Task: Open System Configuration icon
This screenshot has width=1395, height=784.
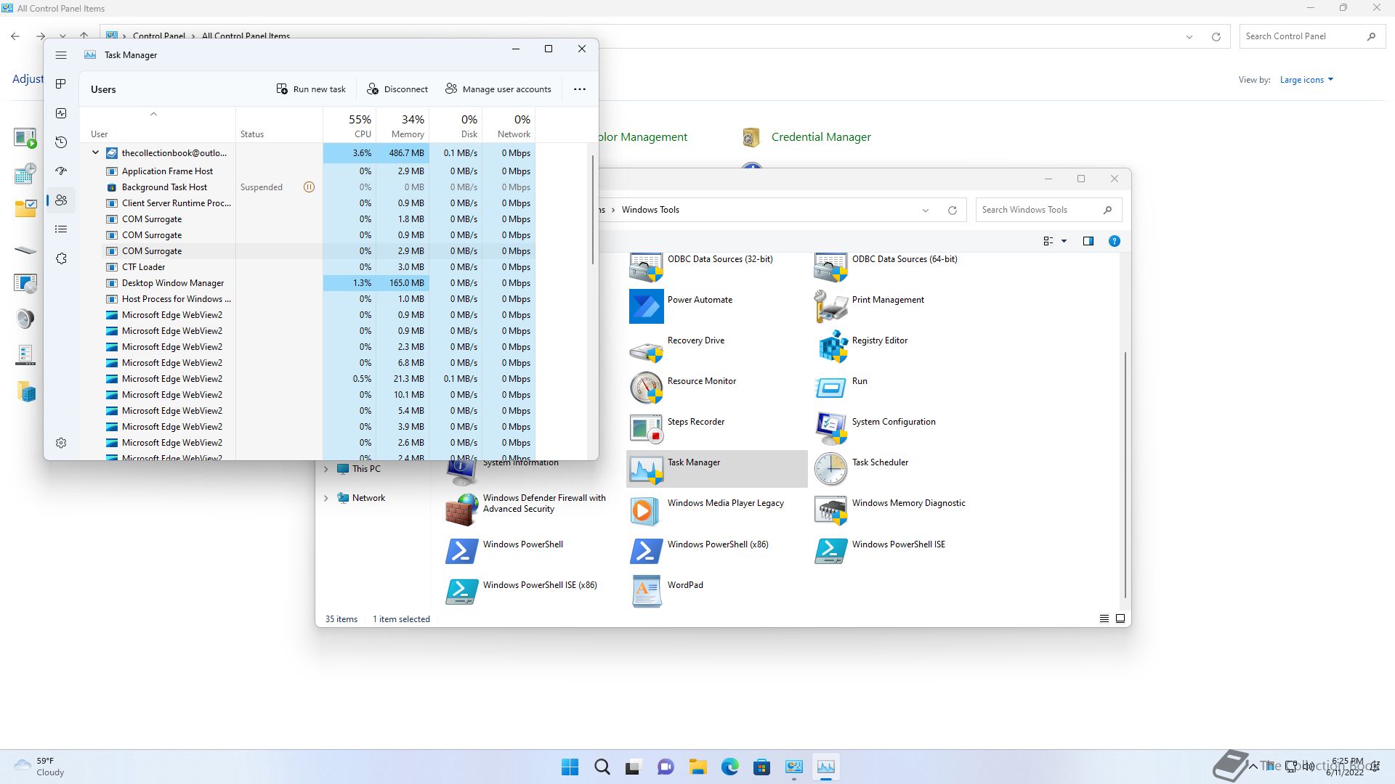Action: coord(830,428)
